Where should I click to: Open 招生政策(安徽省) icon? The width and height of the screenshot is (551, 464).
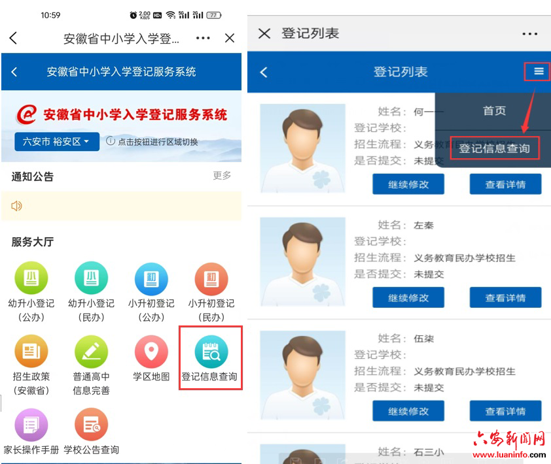tap(31, 352)
